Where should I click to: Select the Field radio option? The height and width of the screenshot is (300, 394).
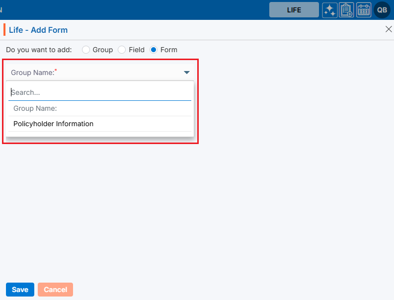tap(122, 50)
